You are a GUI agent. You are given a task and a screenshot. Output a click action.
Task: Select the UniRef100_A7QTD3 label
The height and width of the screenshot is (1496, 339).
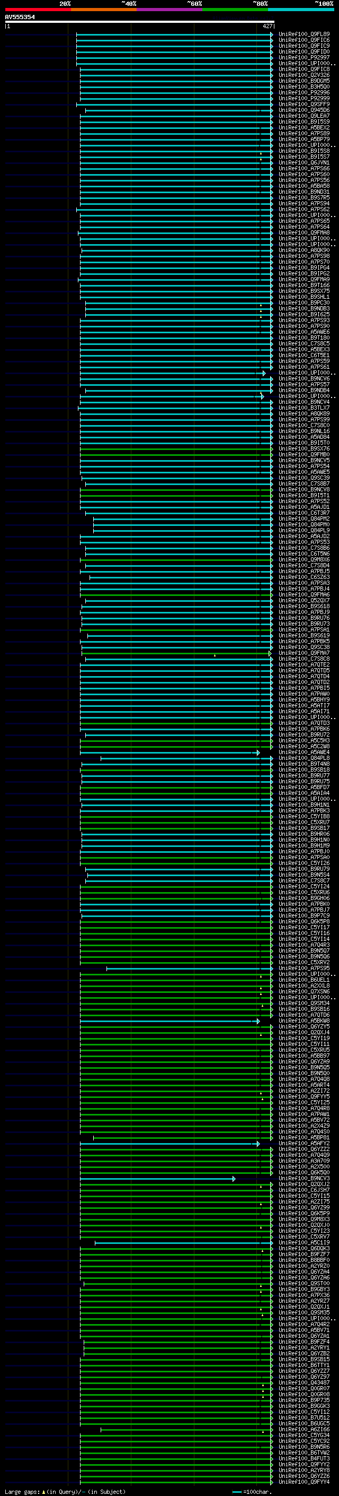click(304, 723)
